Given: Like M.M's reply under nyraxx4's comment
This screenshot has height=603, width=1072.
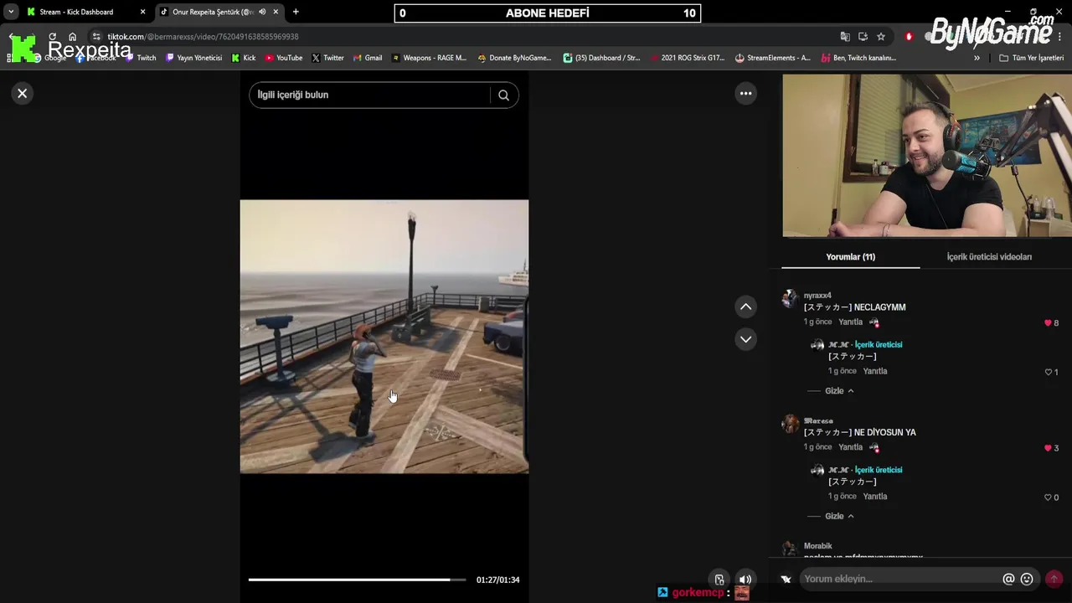Looking at the screenshot, I should click(x=1048, y=372).
